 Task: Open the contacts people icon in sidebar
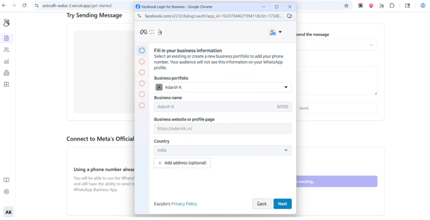coord(7,50)
